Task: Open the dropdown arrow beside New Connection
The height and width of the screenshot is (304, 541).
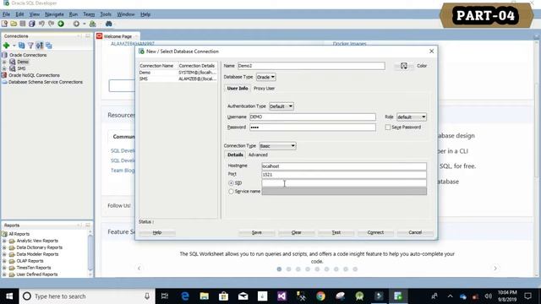Action: (14, 46)
